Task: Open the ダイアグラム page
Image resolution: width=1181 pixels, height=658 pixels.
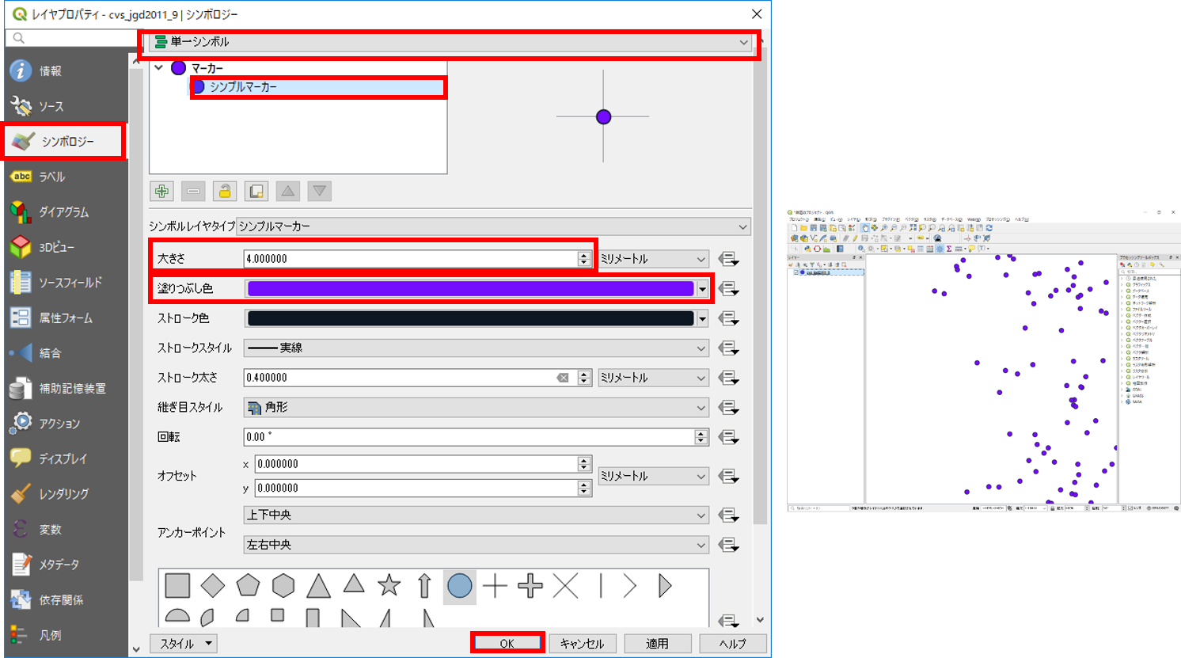Action: click(63, 211)
